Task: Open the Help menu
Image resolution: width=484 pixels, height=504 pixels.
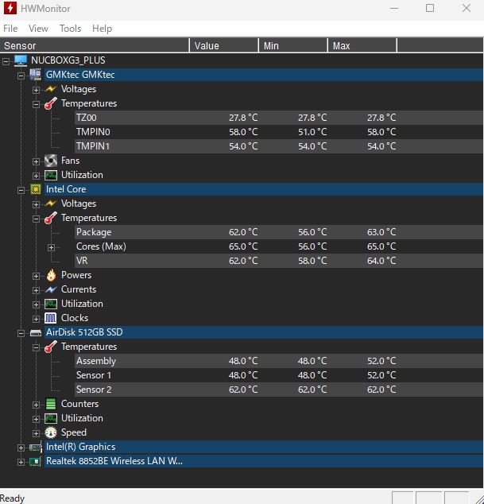Action: pyautogui.click(x=102, y=29)
